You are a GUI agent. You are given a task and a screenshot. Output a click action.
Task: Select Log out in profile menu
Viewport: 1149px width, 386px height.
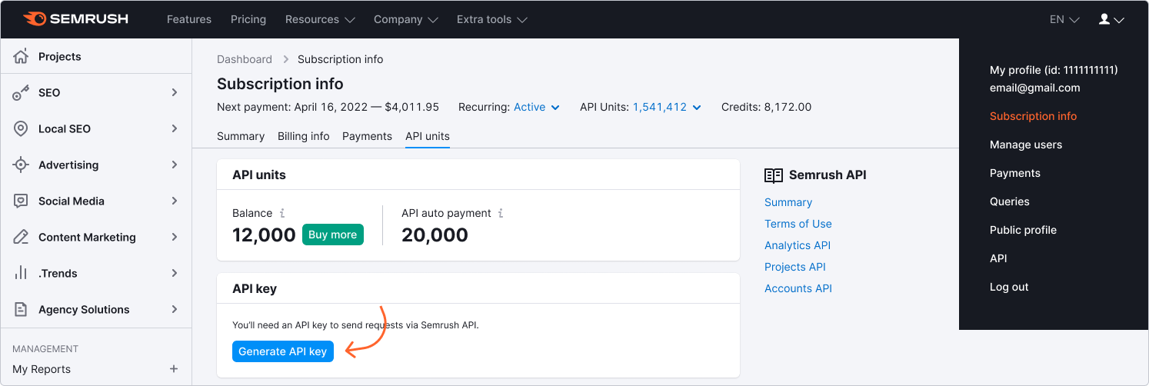tap(1009, 287)
